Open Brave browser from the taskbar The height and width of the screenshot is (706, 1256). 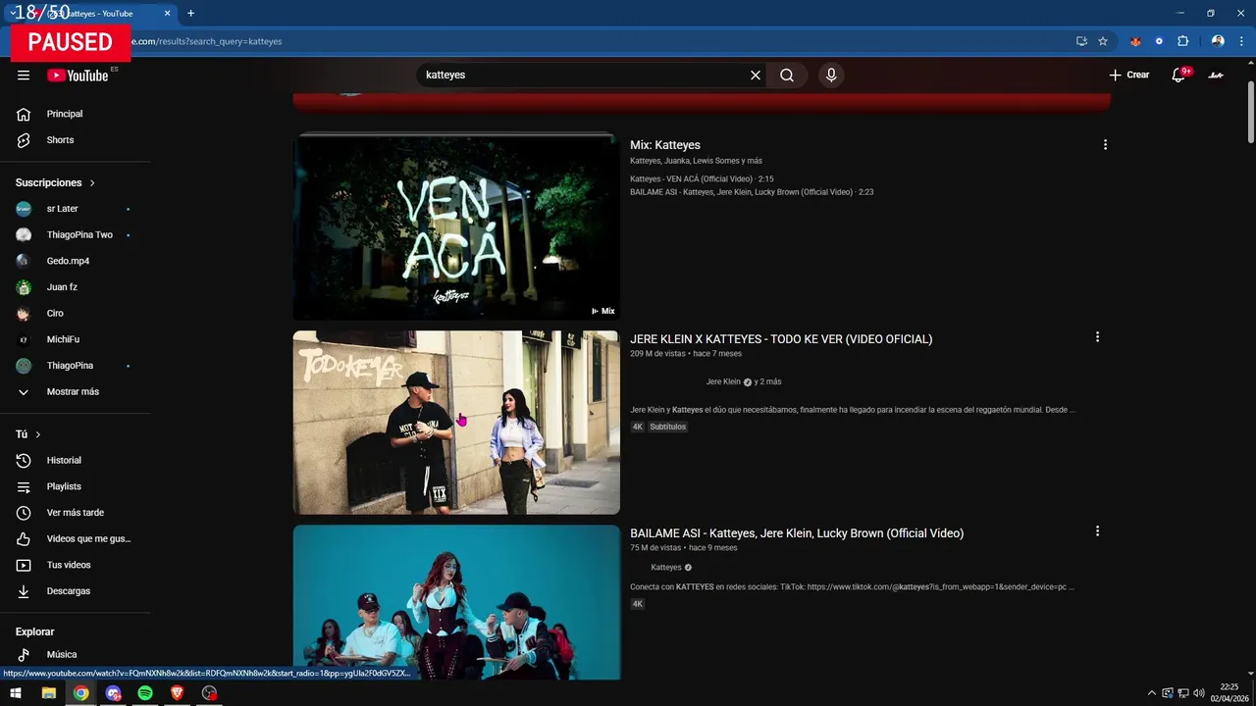pos(177,693)
